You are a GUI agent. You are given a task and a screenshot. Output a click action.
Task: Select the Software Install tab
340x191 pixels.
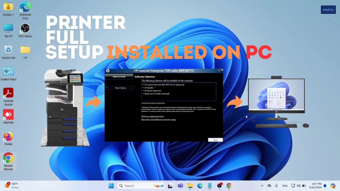click(119, 77)
